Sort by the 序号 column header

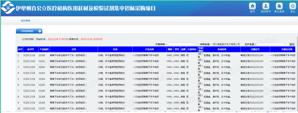20,49
